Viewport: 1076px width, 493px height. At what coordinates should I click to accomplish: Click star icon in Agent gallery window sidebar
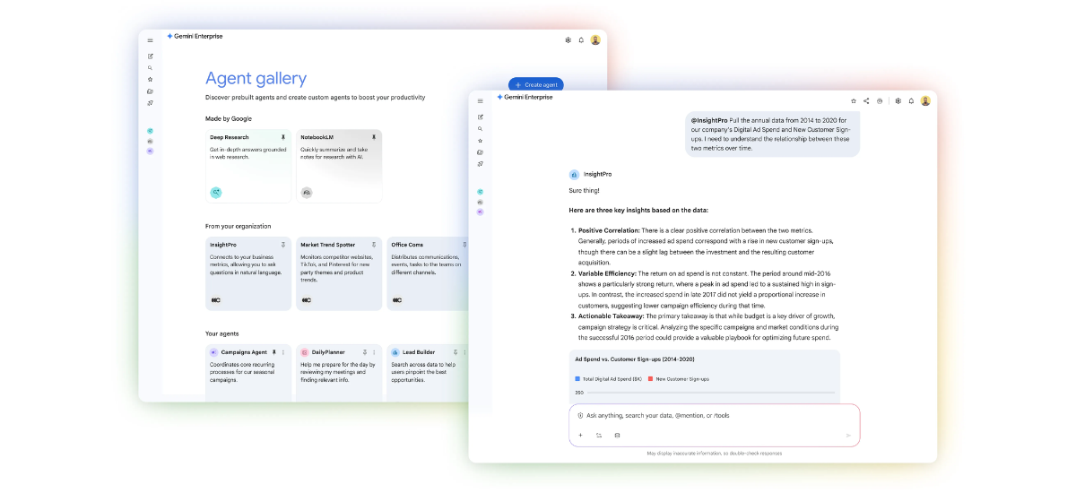150,80
